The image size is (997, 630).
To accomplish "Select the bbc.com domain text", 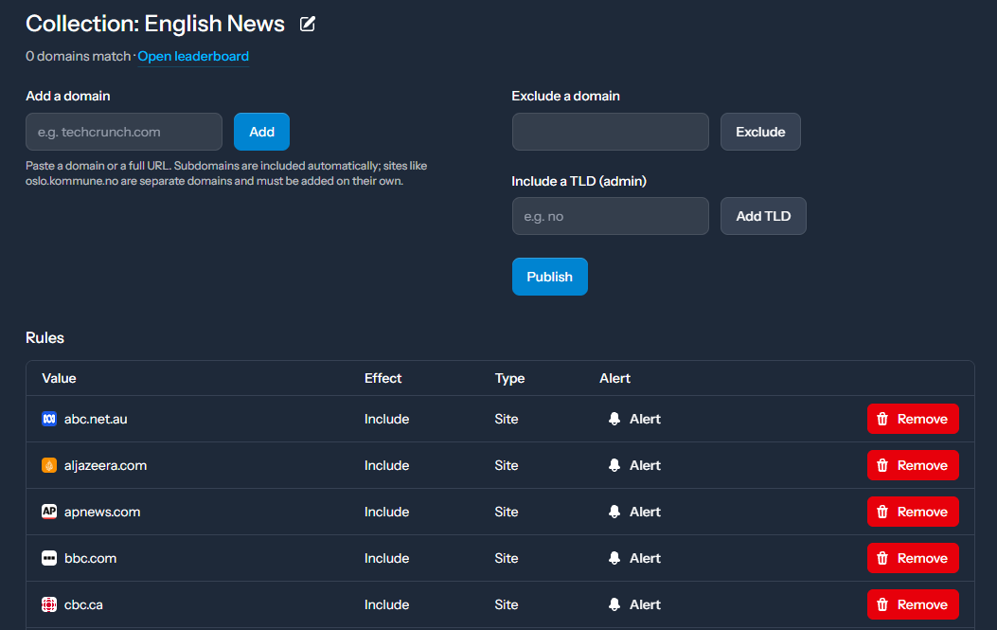I will 90,558.
